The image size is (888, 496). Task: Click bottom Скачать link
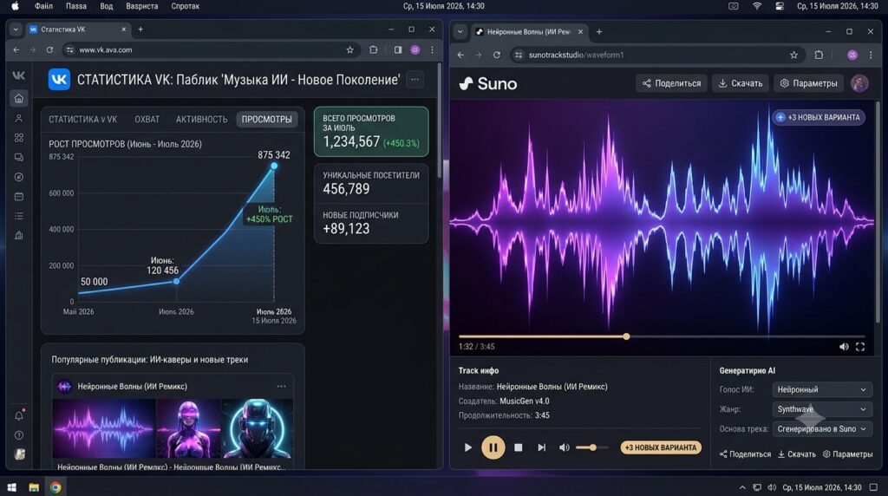(x=797, y=454)
